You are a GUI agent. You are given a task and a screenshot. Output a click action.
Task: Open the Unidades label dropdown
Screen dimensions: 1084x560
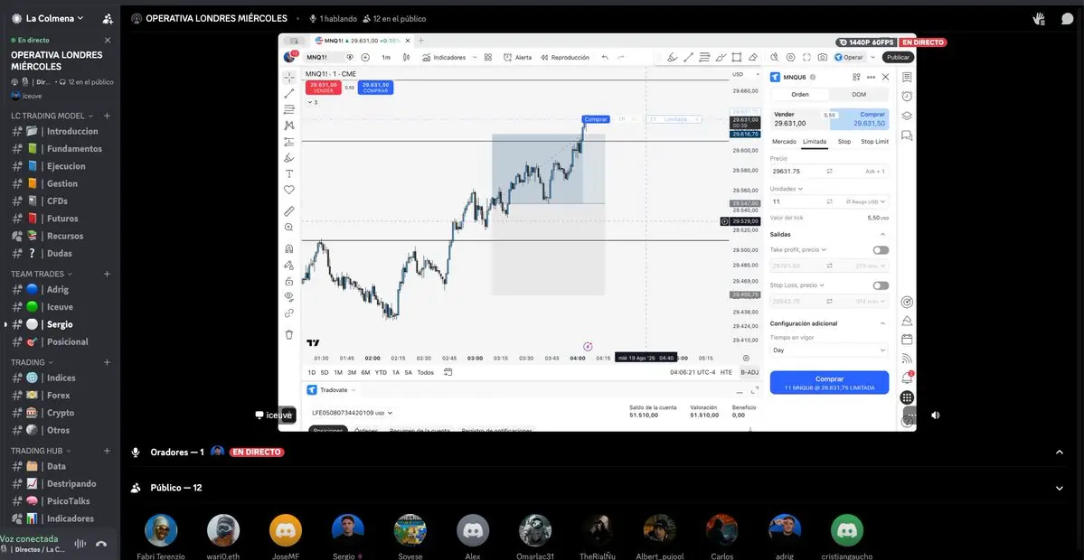tap(787, 189)
